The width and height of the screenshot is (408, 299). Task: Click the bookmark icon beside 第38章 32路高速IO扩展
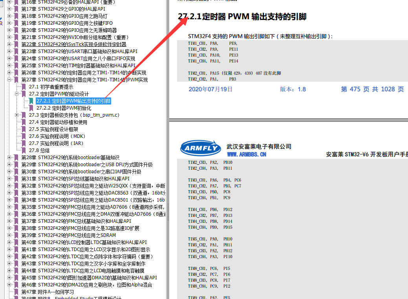click(16, 228)
